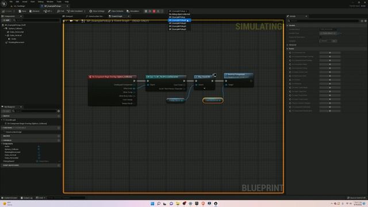Select PickupSound variable in My Blueprint
Viewport: 368px width, 207px height.
pos(9,161)
